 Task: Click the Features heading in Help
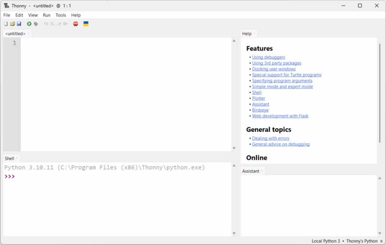coord(259,48)
